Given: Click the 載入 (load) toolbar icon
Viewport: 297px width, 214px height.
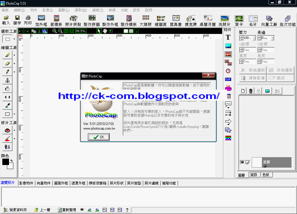Looking at the screenshot, I should click(6, 20).
